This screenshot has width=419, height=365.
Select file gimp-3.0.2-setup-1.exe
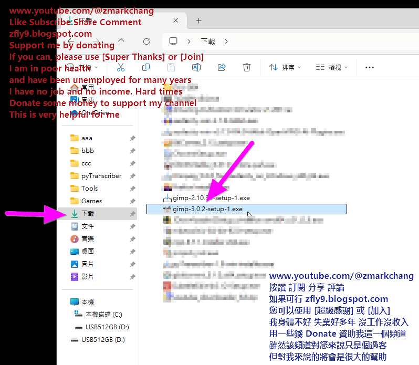coord(247,209)
